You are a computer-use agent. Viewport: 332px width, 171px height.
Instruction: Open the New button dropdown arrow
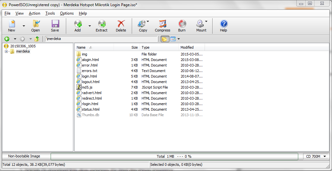coord(24,26)
